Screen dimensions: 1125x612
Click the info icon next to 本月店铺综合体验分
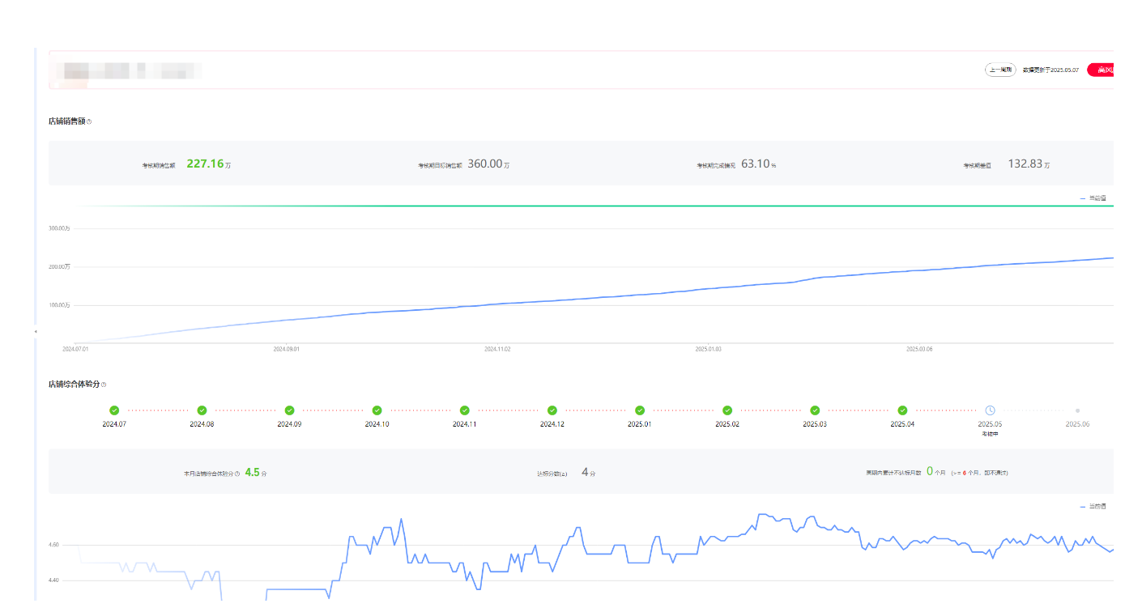click(x=237, y=474)
